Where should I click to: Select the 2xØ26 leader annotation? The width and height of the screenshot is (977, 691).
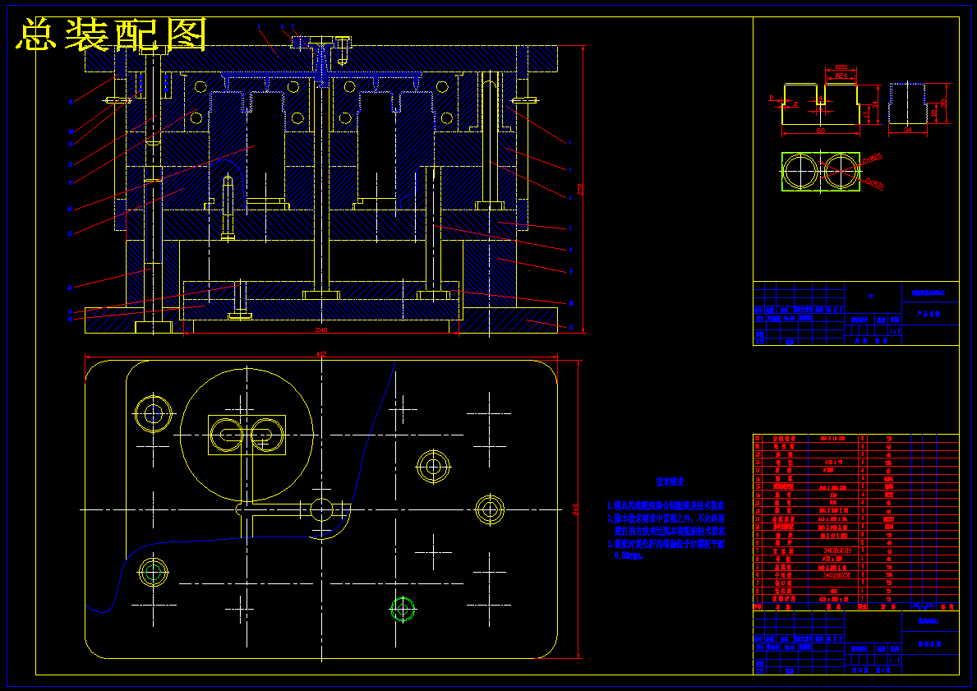tap(873, 159)
